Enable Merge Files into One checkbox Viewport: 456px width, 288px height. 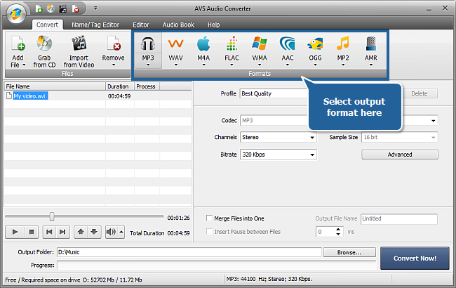(x=209, y=218)
